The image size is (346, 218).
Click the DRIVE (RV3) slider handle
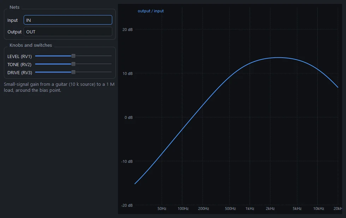(x=73, y=72)
